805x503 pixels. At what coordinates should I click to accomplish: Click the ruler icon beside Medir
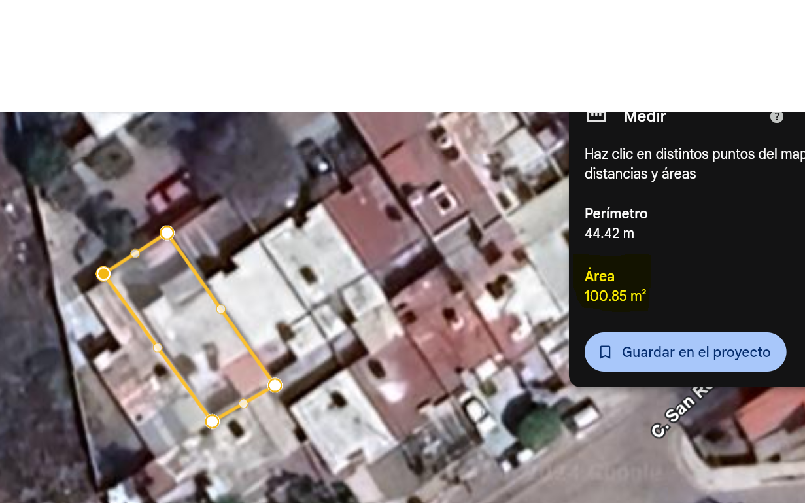596,117
